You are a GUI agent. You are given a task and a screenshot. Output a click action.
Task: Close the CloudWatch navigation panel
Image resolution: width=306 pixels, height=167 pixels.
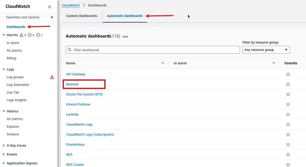(50, 7)
